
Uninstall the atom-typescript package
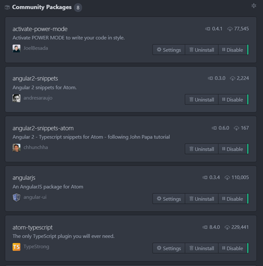point(201,248)
